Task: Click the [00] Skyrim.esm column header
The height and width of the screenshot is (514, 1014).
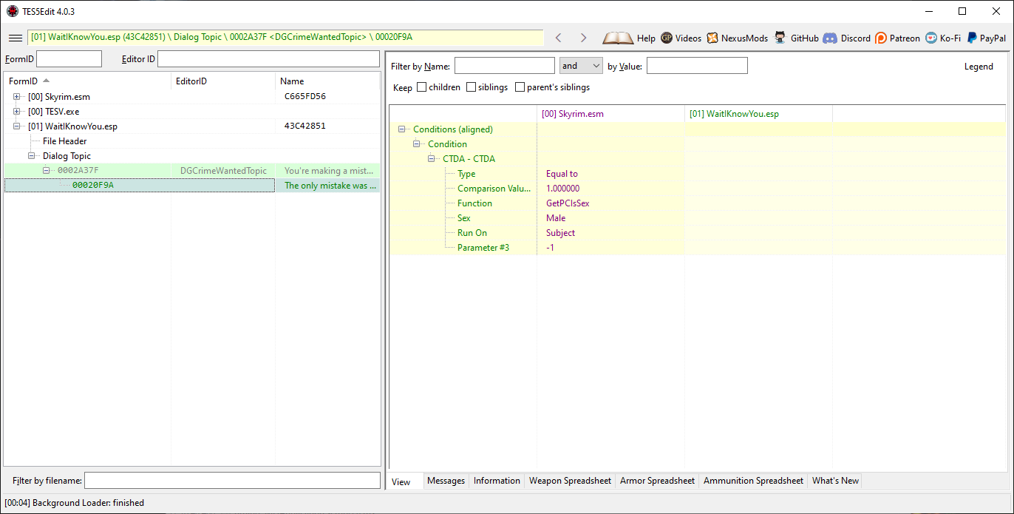Action: 610,114
